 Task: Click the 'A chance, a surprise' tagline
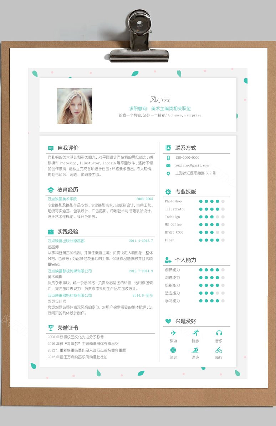click(x=184, y=115)
